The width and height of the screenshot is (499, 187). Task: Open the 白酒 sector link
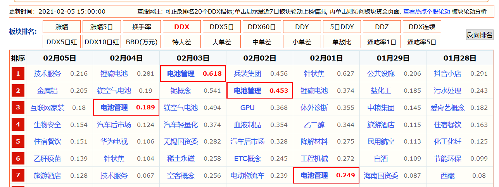381,159
